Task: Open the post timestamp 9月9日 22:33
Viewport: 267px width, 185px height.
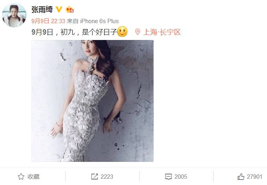Action: pyautogui.click(x=48, y=21)
